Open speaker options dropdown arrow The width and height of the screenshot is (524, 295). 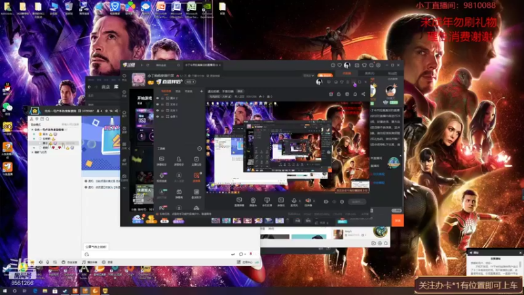(314, 201)
